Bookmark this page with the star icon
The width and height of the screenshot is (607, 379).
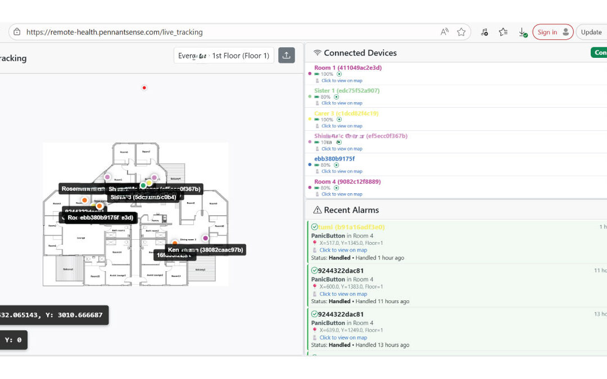[x=461, y=32]
